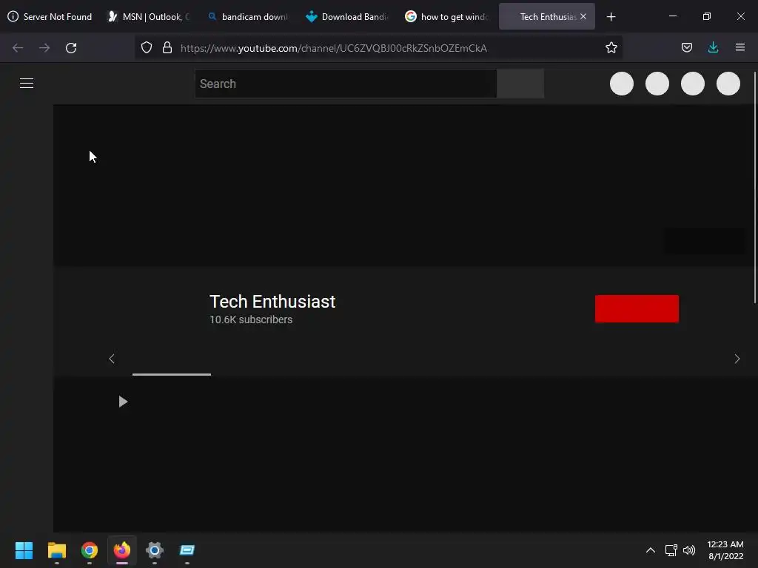Click the page vertical scrollbar
Image resolution: width=758 pixels, height=568 pixels.
coord(754,188)
